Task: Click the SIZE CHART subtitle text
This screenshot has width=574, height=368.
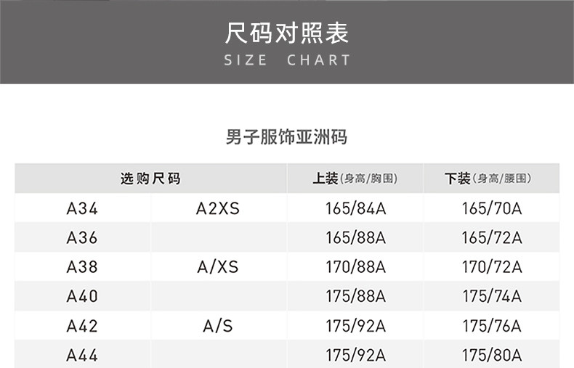Action: click(x=287, y=60)
